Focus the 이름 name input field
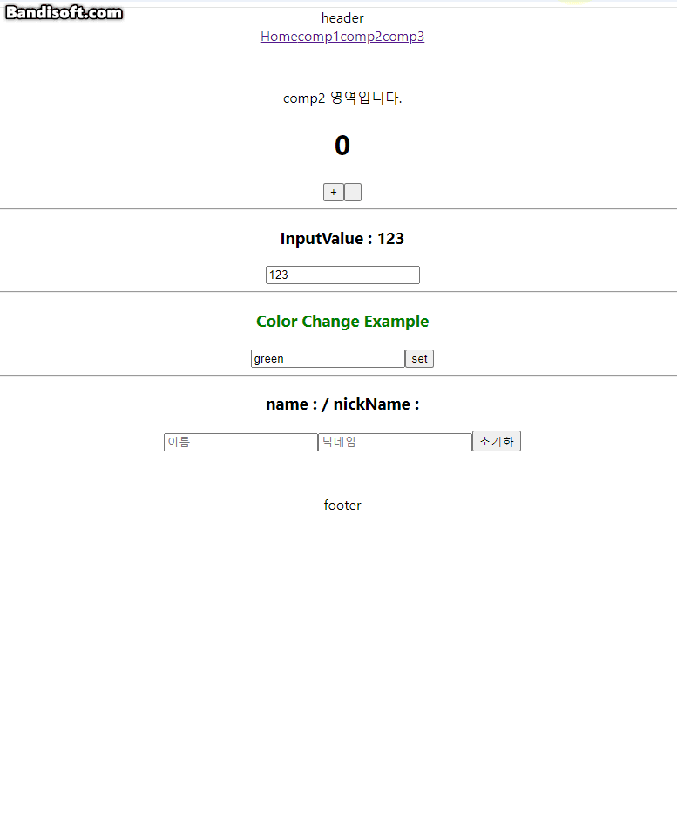The image size is (677, 835). [240, 442]
